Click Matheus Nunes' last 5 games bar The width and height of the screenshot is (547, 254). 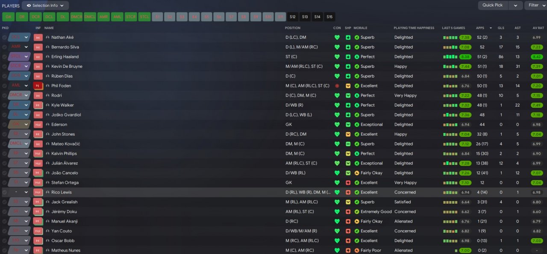456,251
